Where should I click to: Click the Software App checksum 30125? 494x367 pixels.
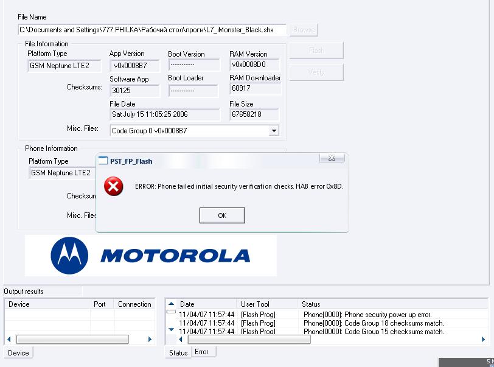[x=135, y=91]
